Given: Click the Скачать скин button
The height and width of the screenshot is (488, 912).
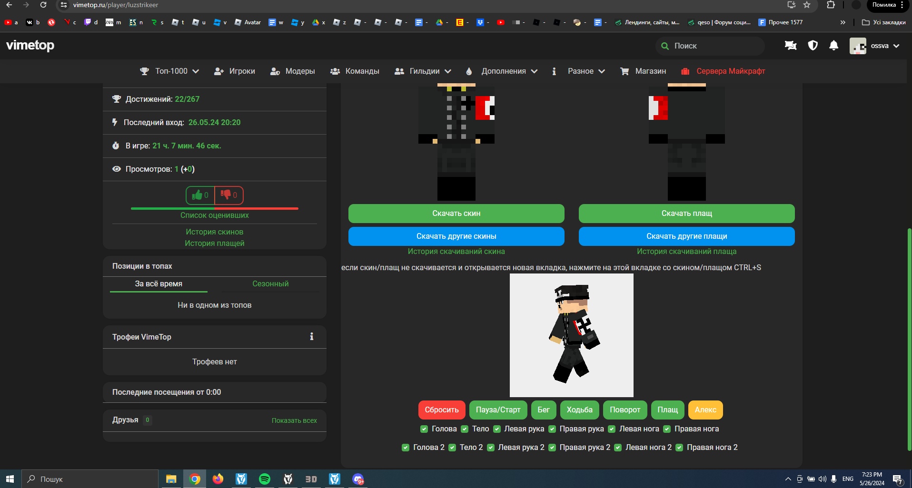Looking at the screenshot, I should coord(456,214).
